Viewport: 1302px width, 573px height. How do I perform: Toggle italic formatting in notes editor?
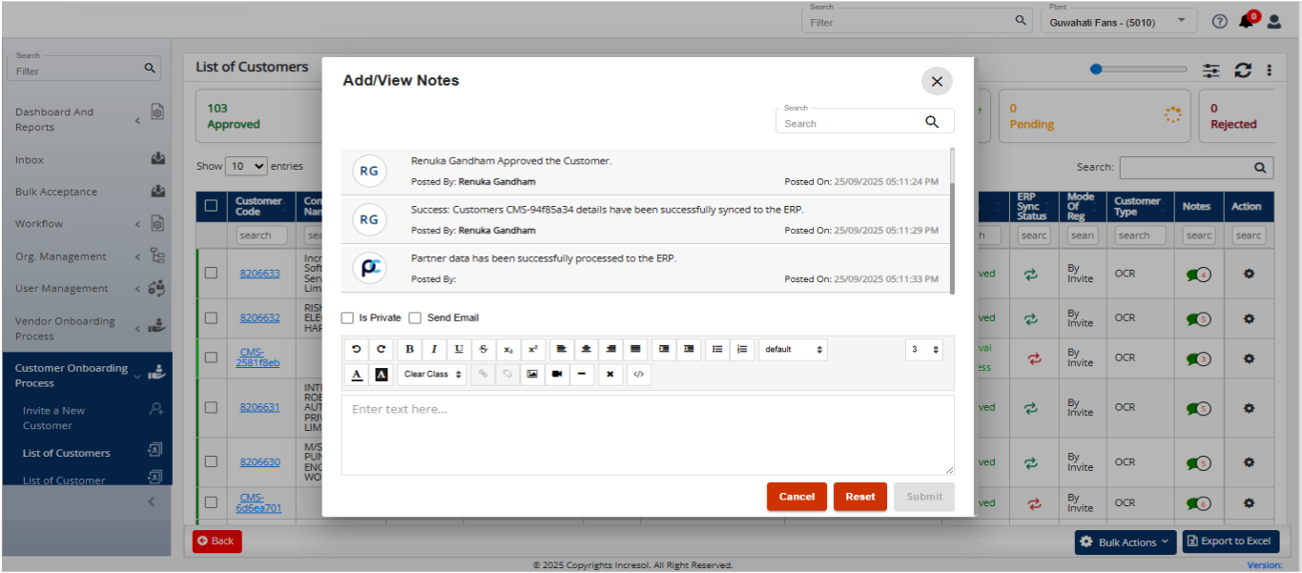[x=434, y=350]
